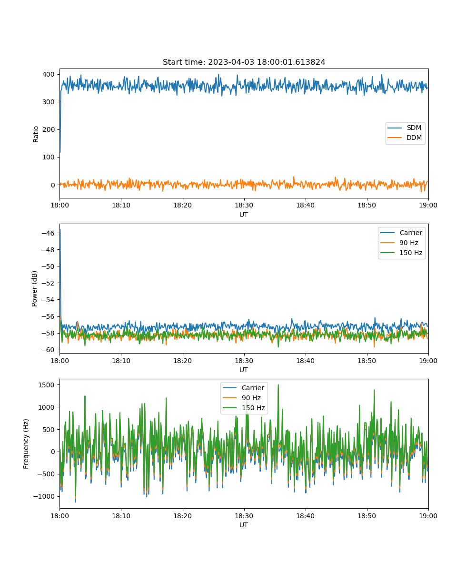Click the 18:50 tick under the Frequency plot

(x=367, y=515)
